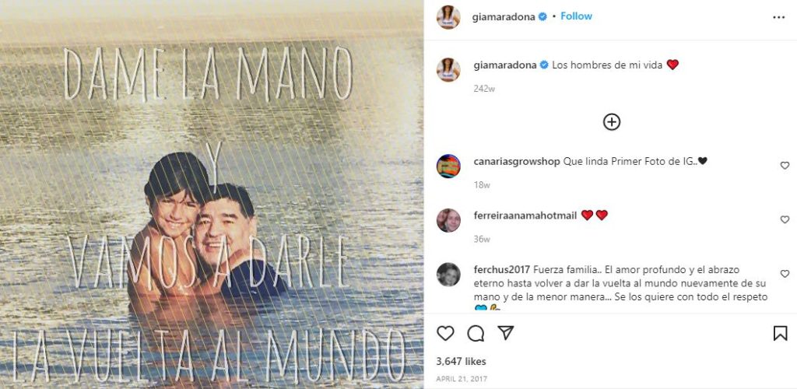The image size is (797, 389).
Task: Save post with bookmark icon
Action: click(x=780, y=333)
